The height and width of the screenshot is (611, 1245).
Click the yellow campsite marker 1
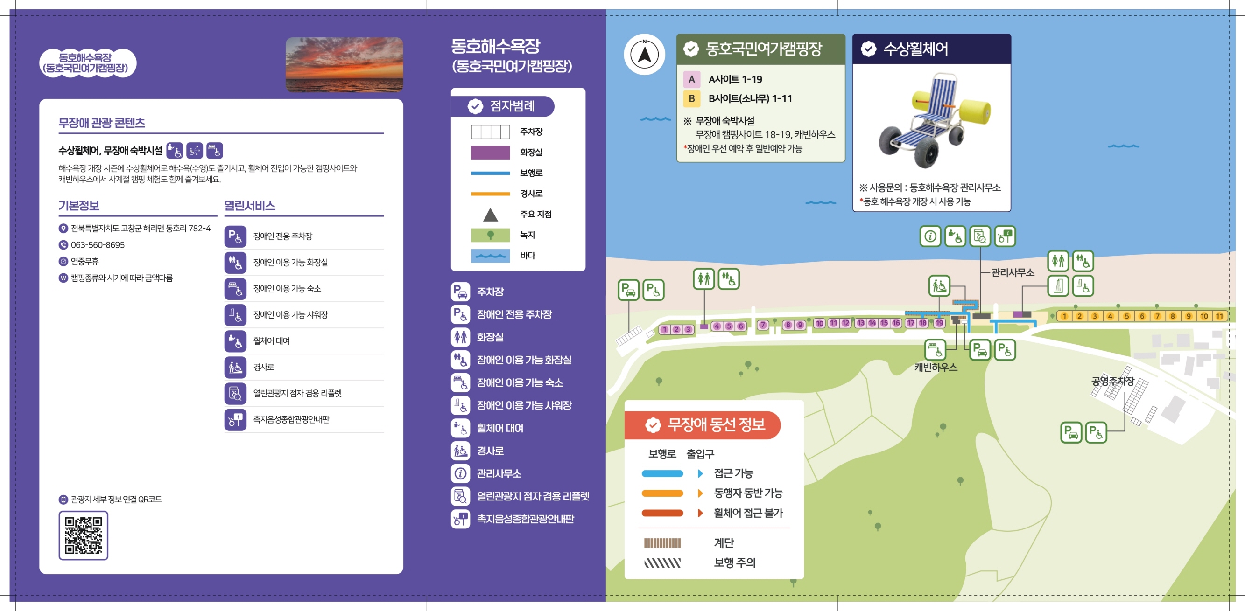pyautogui.click(x=1064, y=316)
